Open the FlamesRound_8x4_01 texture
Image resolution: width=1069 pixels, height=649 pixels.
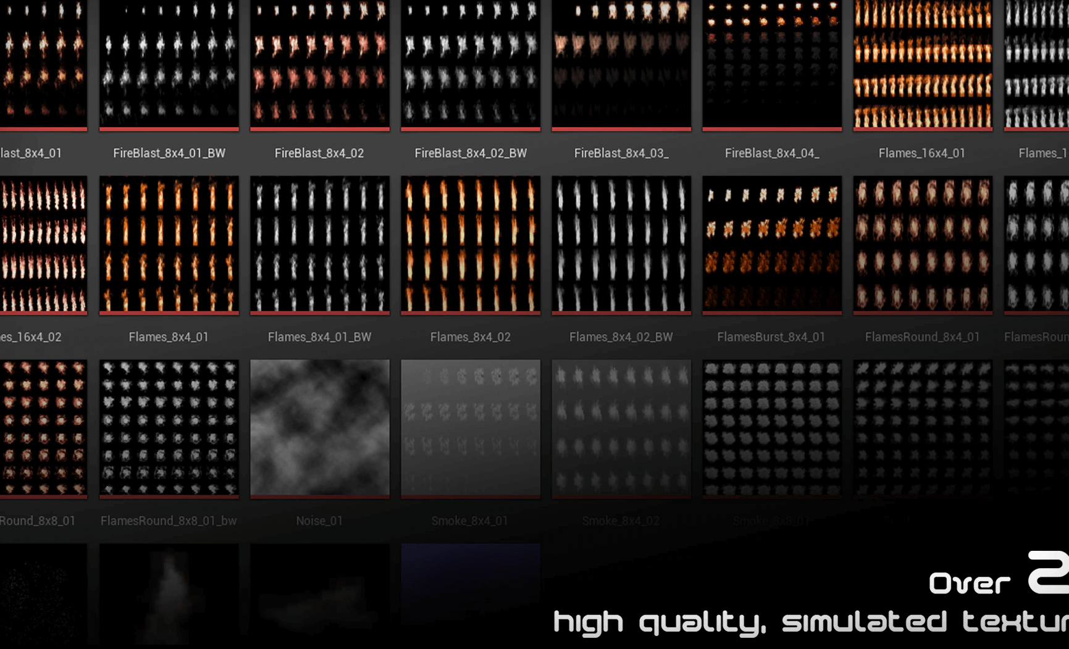(922, 246)
